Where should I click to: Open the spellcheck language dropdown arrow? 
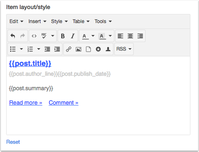[x=53, y=36]
